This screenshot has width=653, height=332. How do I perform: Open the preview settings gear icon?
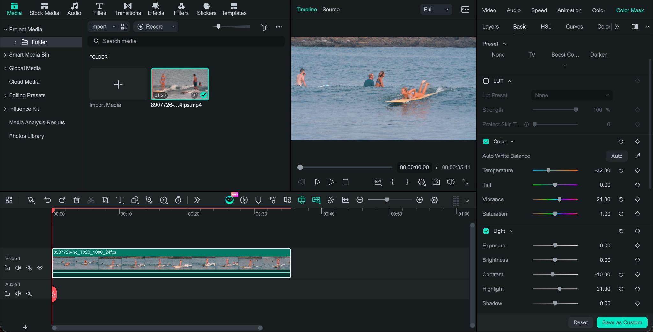[422, 182]
